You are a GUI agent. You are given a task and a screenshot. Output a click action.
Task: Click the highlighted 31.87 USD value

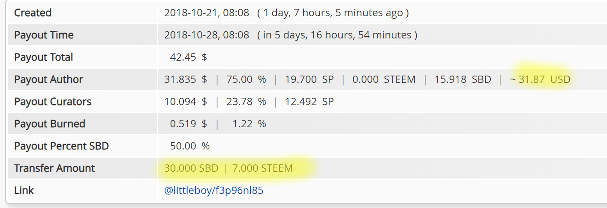[544, 79]
